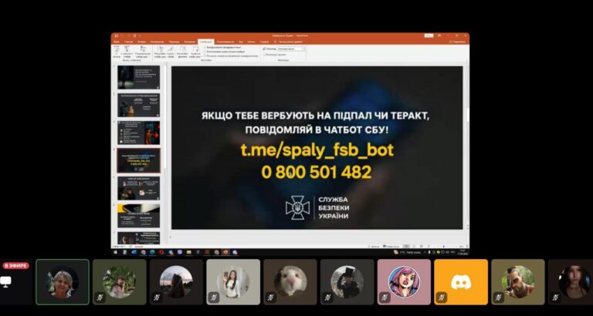593x316 pixels.
Task: Select the Rehearse Timings icon
Action: click(x=182, y=51)
